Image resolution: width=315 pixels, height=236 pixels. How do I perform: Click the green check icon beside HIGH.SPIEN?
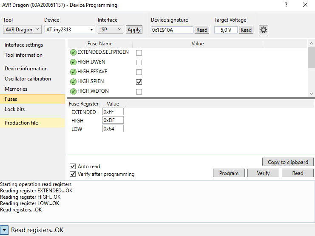(x=73, y=81)
